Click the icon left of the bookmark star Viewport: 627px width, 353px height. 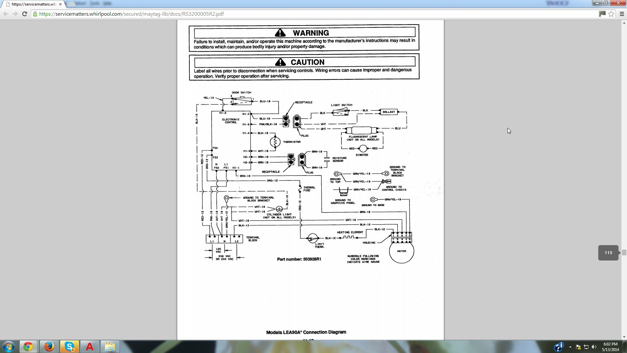[x=602, y=14]
